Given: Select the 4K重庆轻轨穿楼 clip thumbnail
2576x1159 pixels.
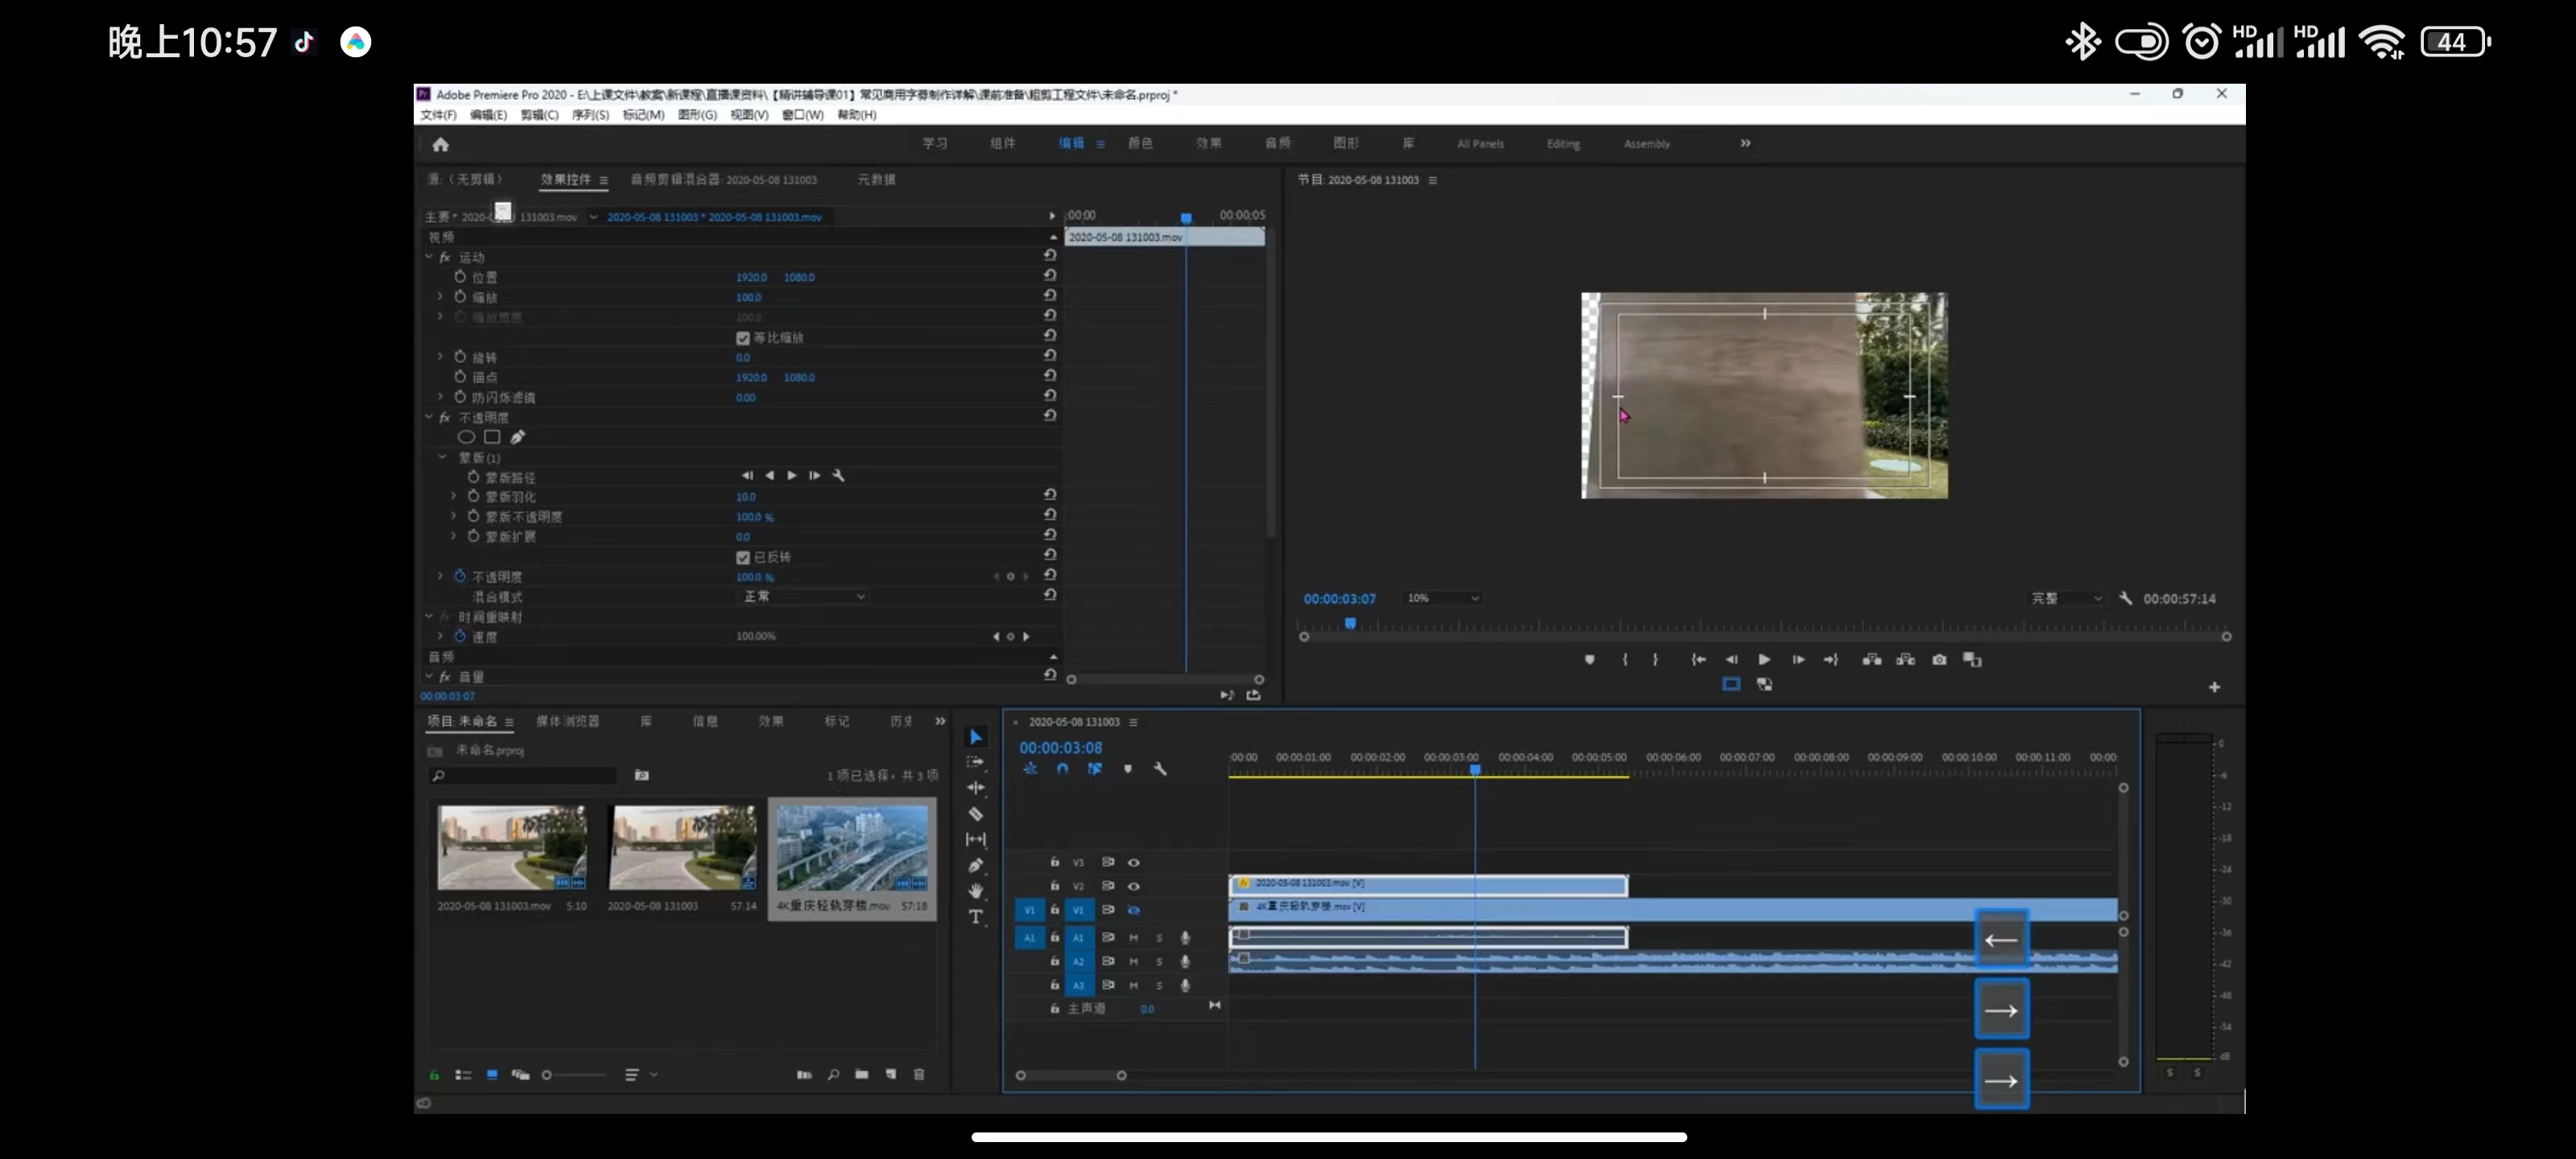Looking at the screenshot, I should pyautogui.click(x=852, y=849).
